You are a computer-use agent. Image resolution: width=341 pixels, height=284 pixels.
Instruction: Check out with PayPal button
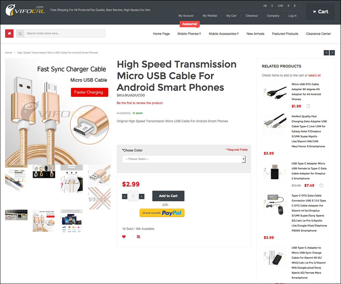162,213
